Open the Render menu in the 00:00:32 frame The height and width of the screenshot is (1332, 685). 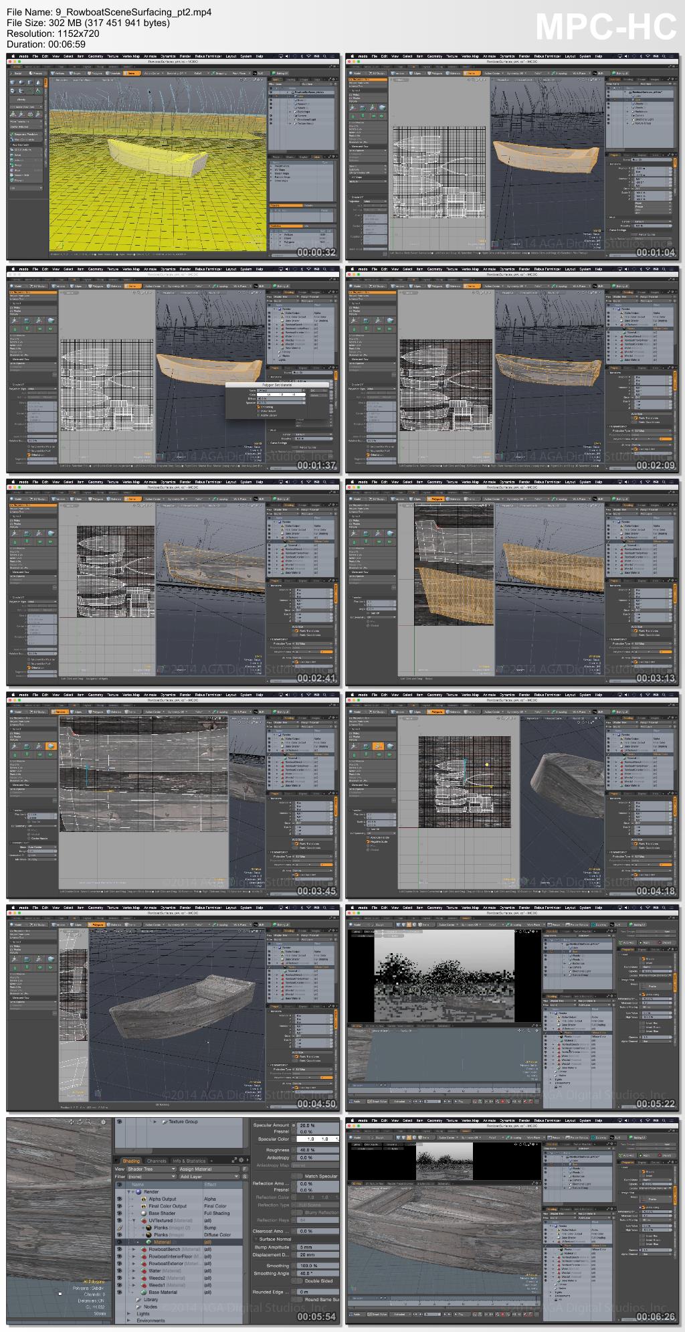(x=185, y=56)
